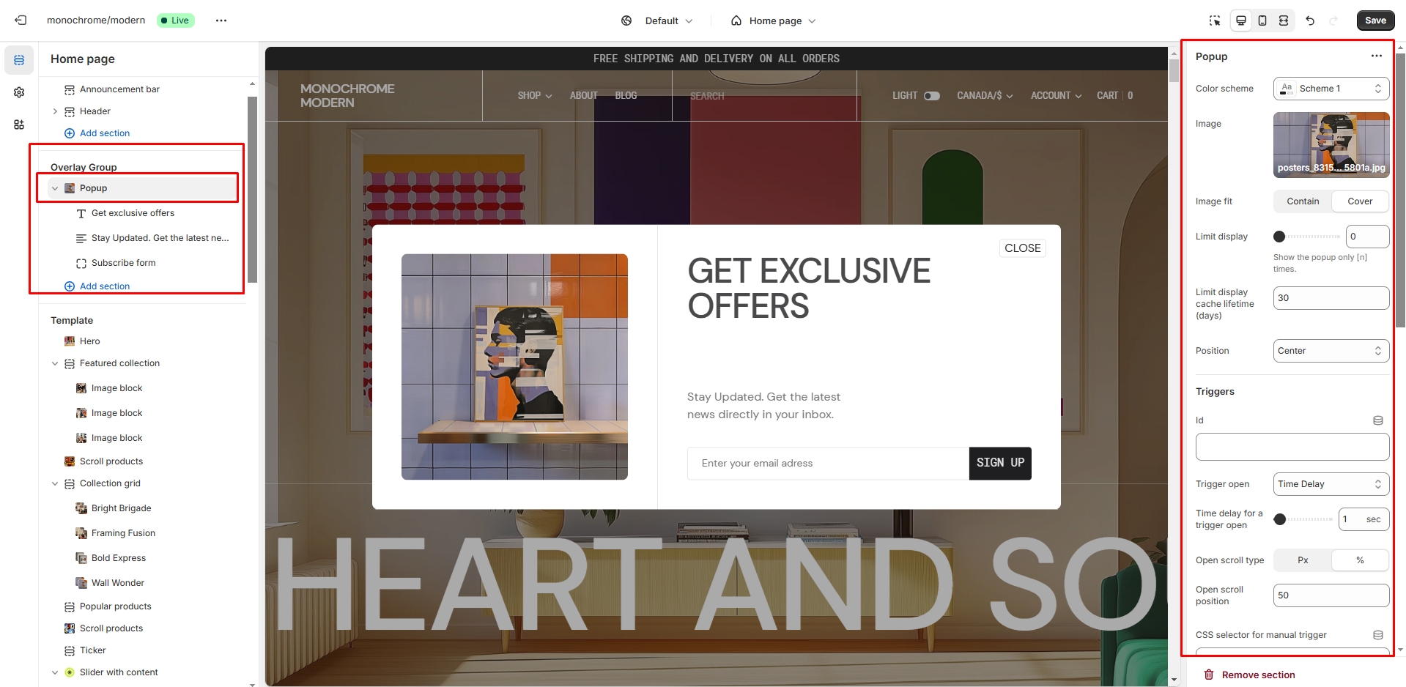Select the desktop preview icon
This screenshot has width=1406, height=687.
1241,21
